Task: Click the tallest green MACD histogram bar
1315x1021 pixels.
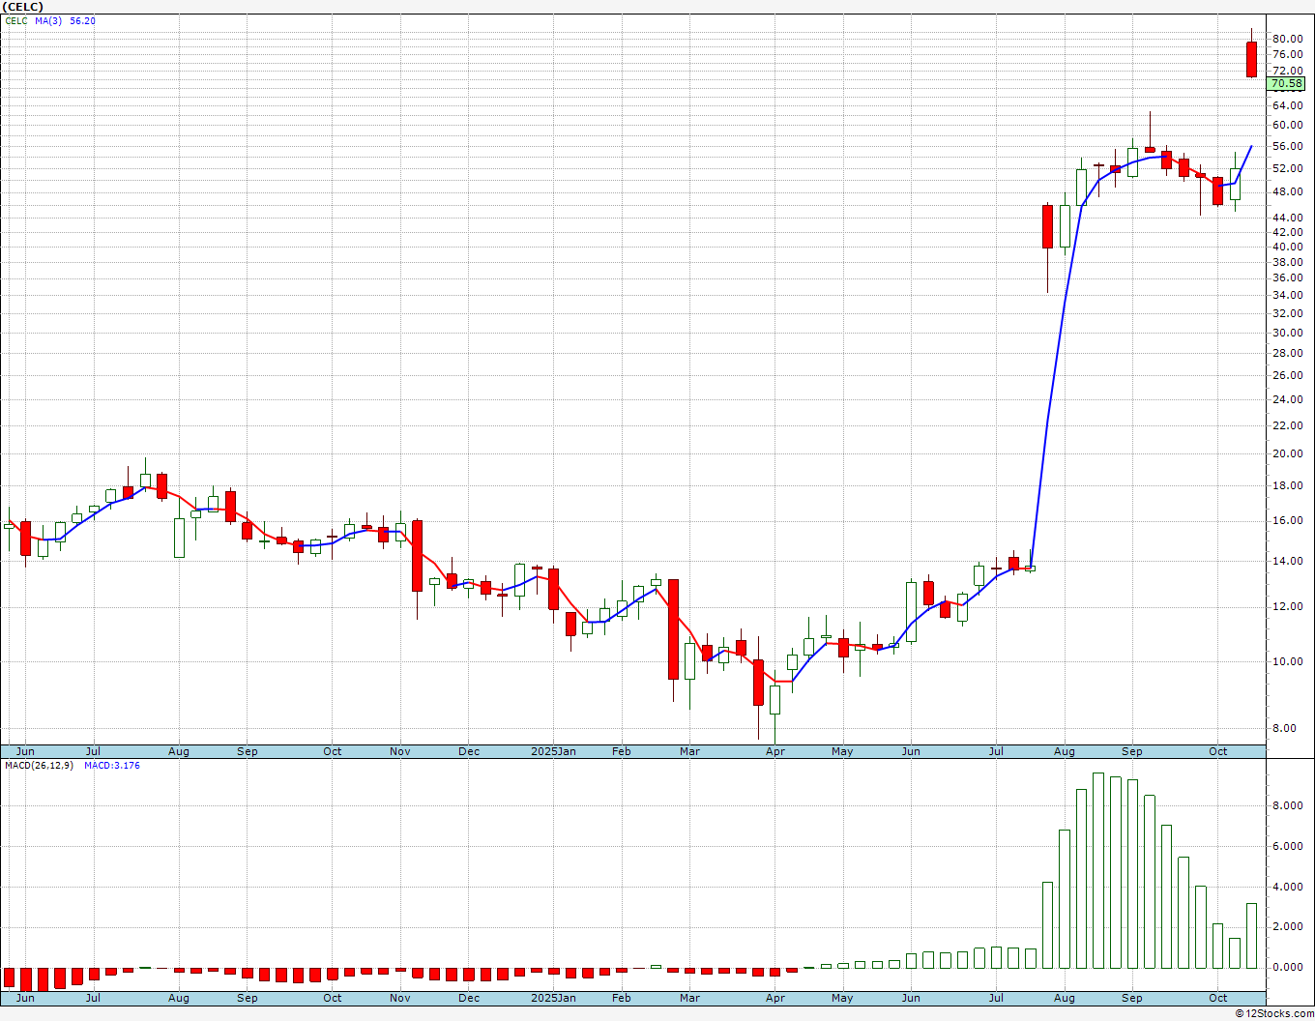Action: pyautogui.click(x=1098, y=870)
